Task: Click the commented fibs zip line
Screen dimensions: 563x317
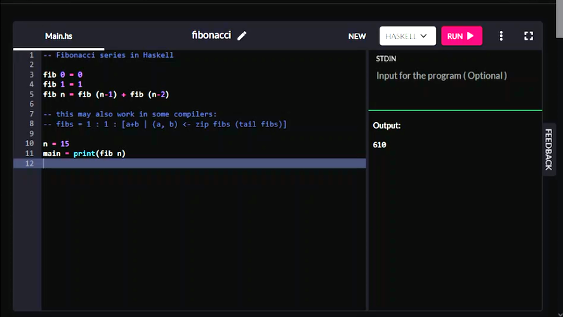Action: pyautogui.click(x=165, y=124)
